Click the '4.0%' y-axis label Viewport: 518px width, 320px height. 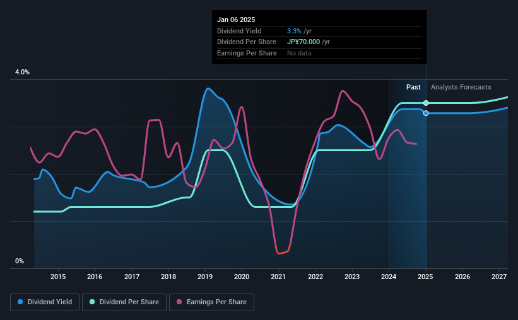(22, 72)
